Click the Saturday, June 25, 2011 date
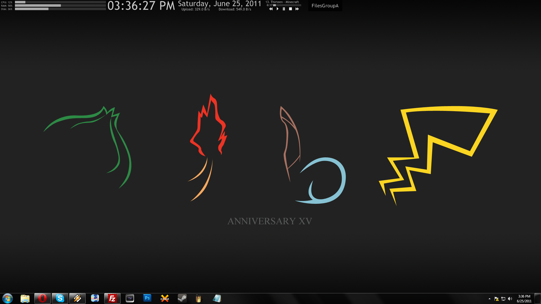 click(219, 4)
